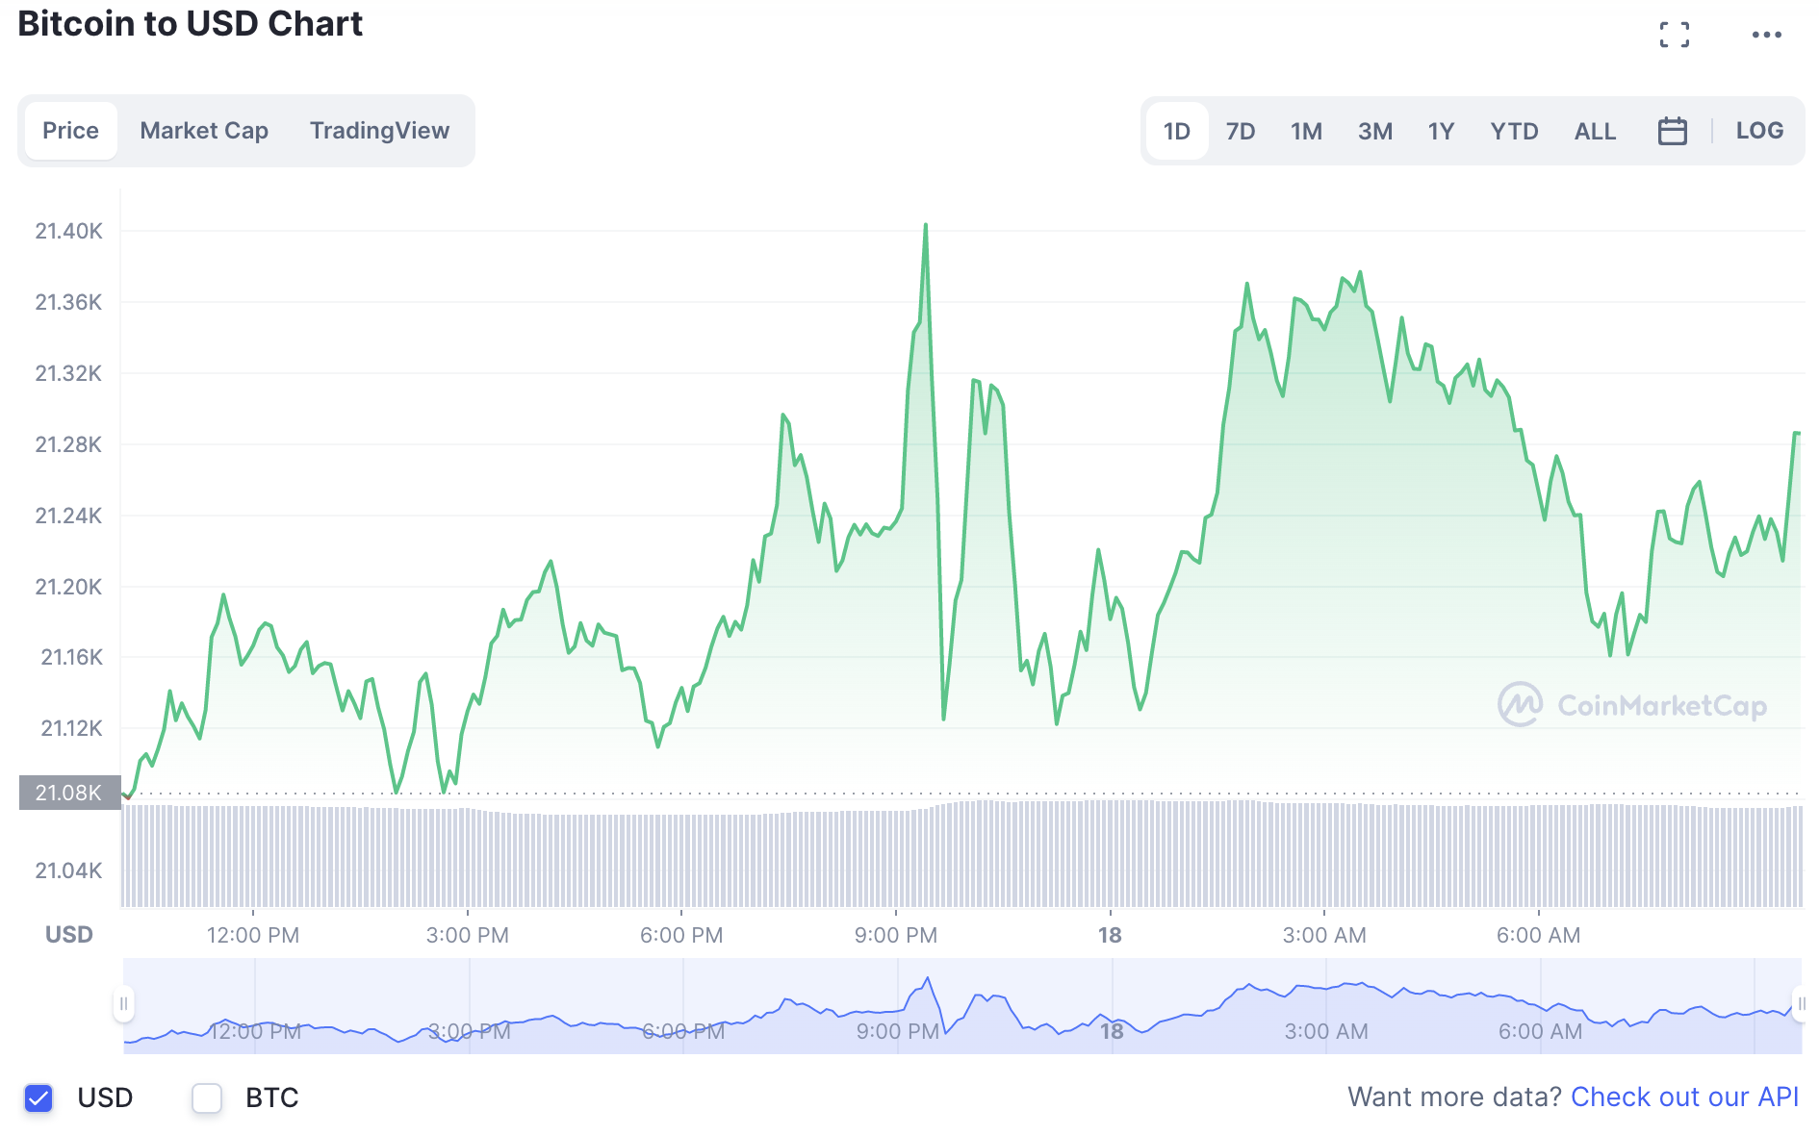The image size is (1819, 1135).
Task: Open the Check out our API link
Action: (1684, 1097)
